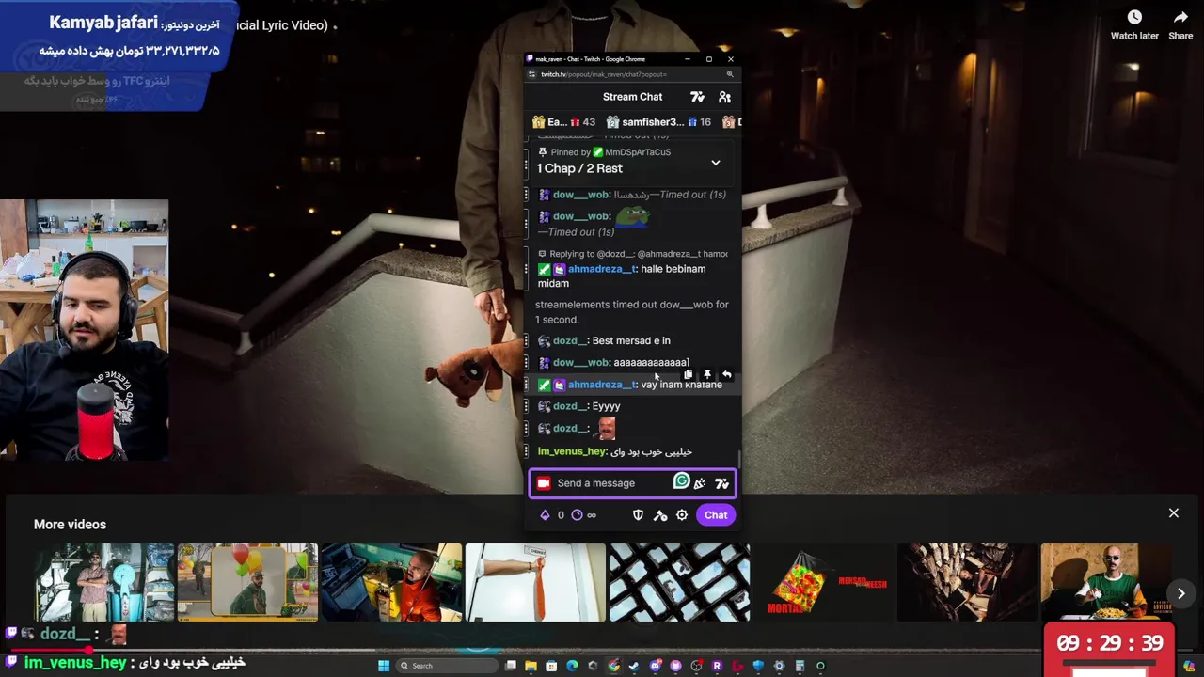Click username im_venus_hey in chat
The image size is (1204, 677).
click(x=571, y=452)
